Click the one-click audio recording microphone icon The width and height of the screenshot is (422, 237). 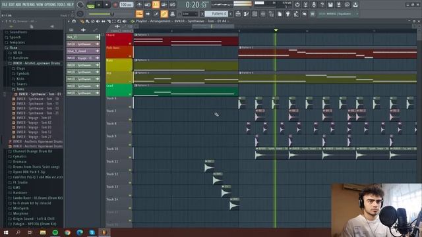pos(314,5)
